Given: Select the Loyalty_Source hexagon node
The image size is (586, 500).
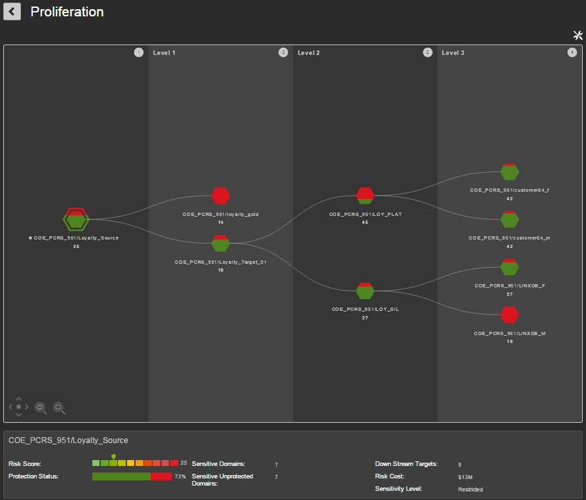Looking at the screenshot, I should 77,219.
